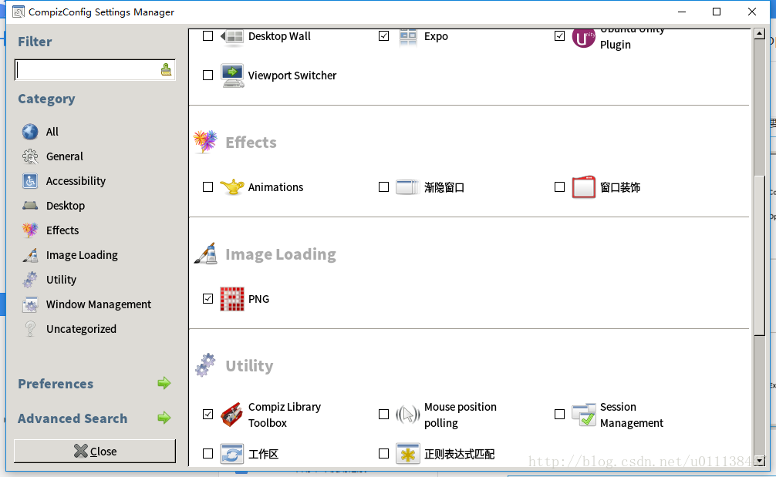The width and height of the screenshot is (776, 477).
Task: Open the Advanced Search label
Action: (73, 418)
